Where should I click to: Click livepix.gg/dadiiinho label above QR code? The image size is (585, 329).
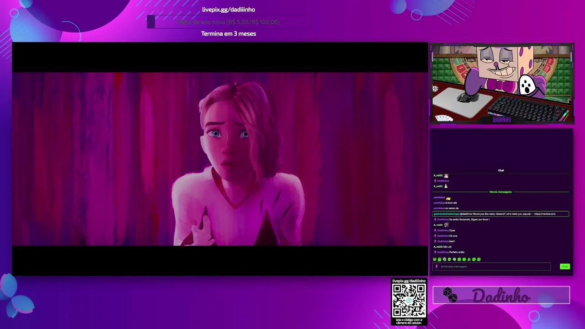(x=409, y=281)
